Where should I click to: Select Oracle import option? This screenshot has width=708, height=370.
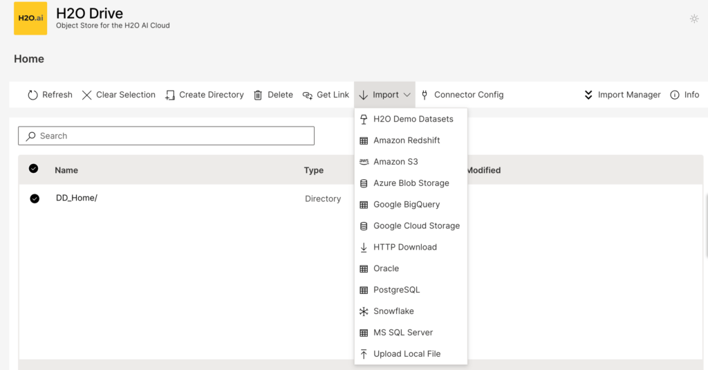point(411,268)
